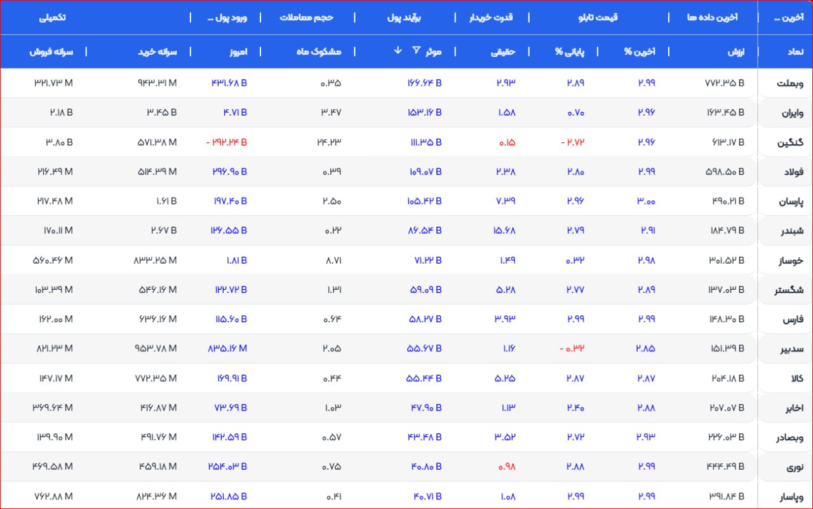Select the قیمت تابلو group header
This screenshot has width=813, height=509.
click(x=598, y=18)
